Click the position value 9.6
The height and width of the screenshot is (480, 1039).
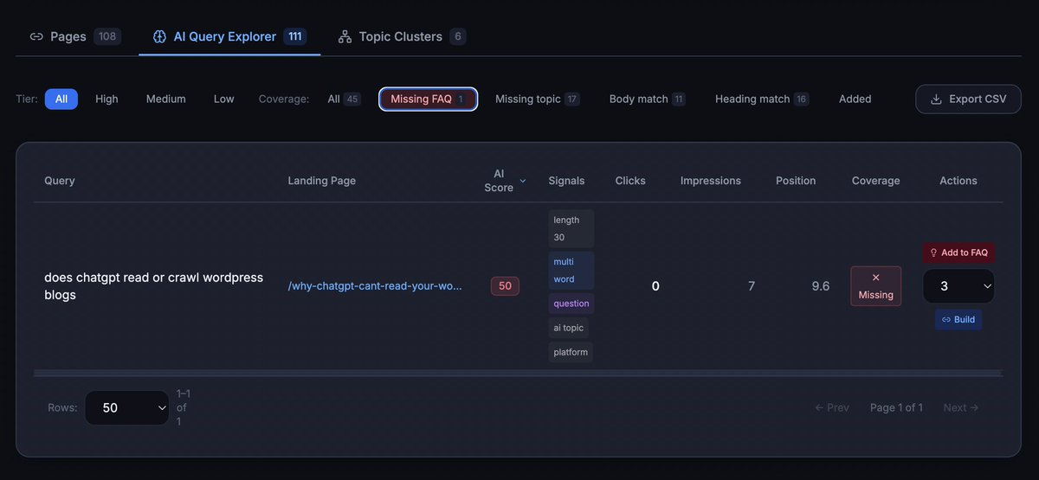coord(821,286)
